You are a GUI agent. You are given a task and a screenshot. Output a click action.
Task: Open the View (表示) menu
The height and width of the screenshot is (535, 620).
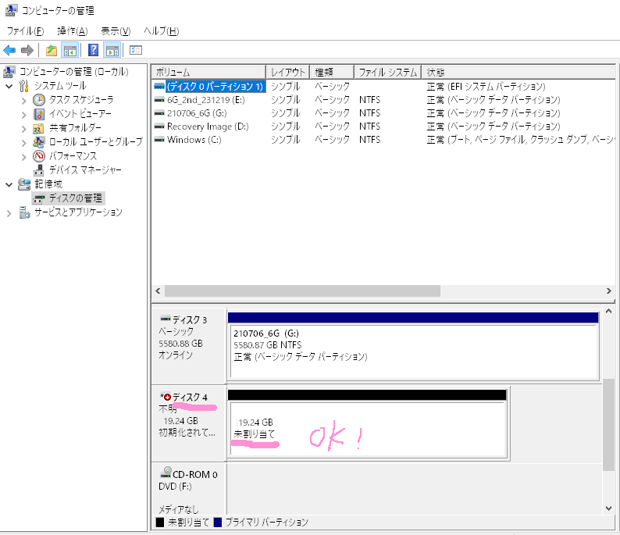pos(116,30)
